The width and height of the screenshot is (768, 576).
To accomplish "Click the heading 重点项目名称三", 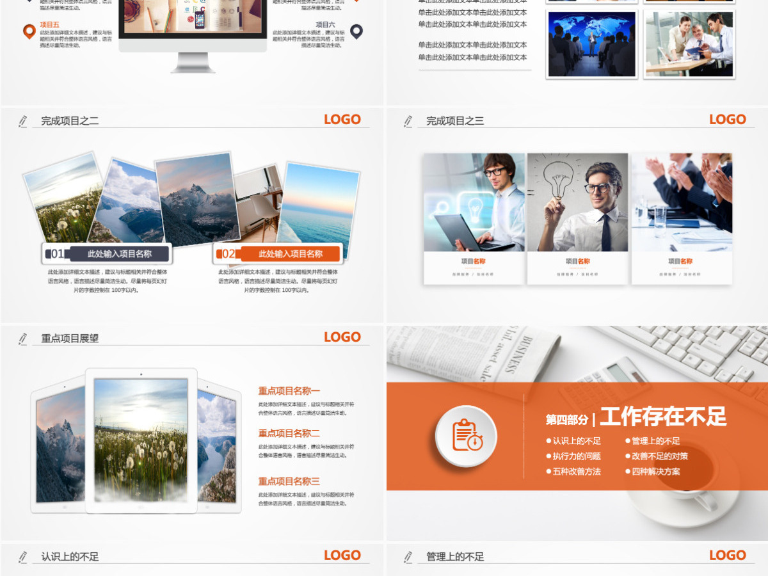I will (289, 481).
